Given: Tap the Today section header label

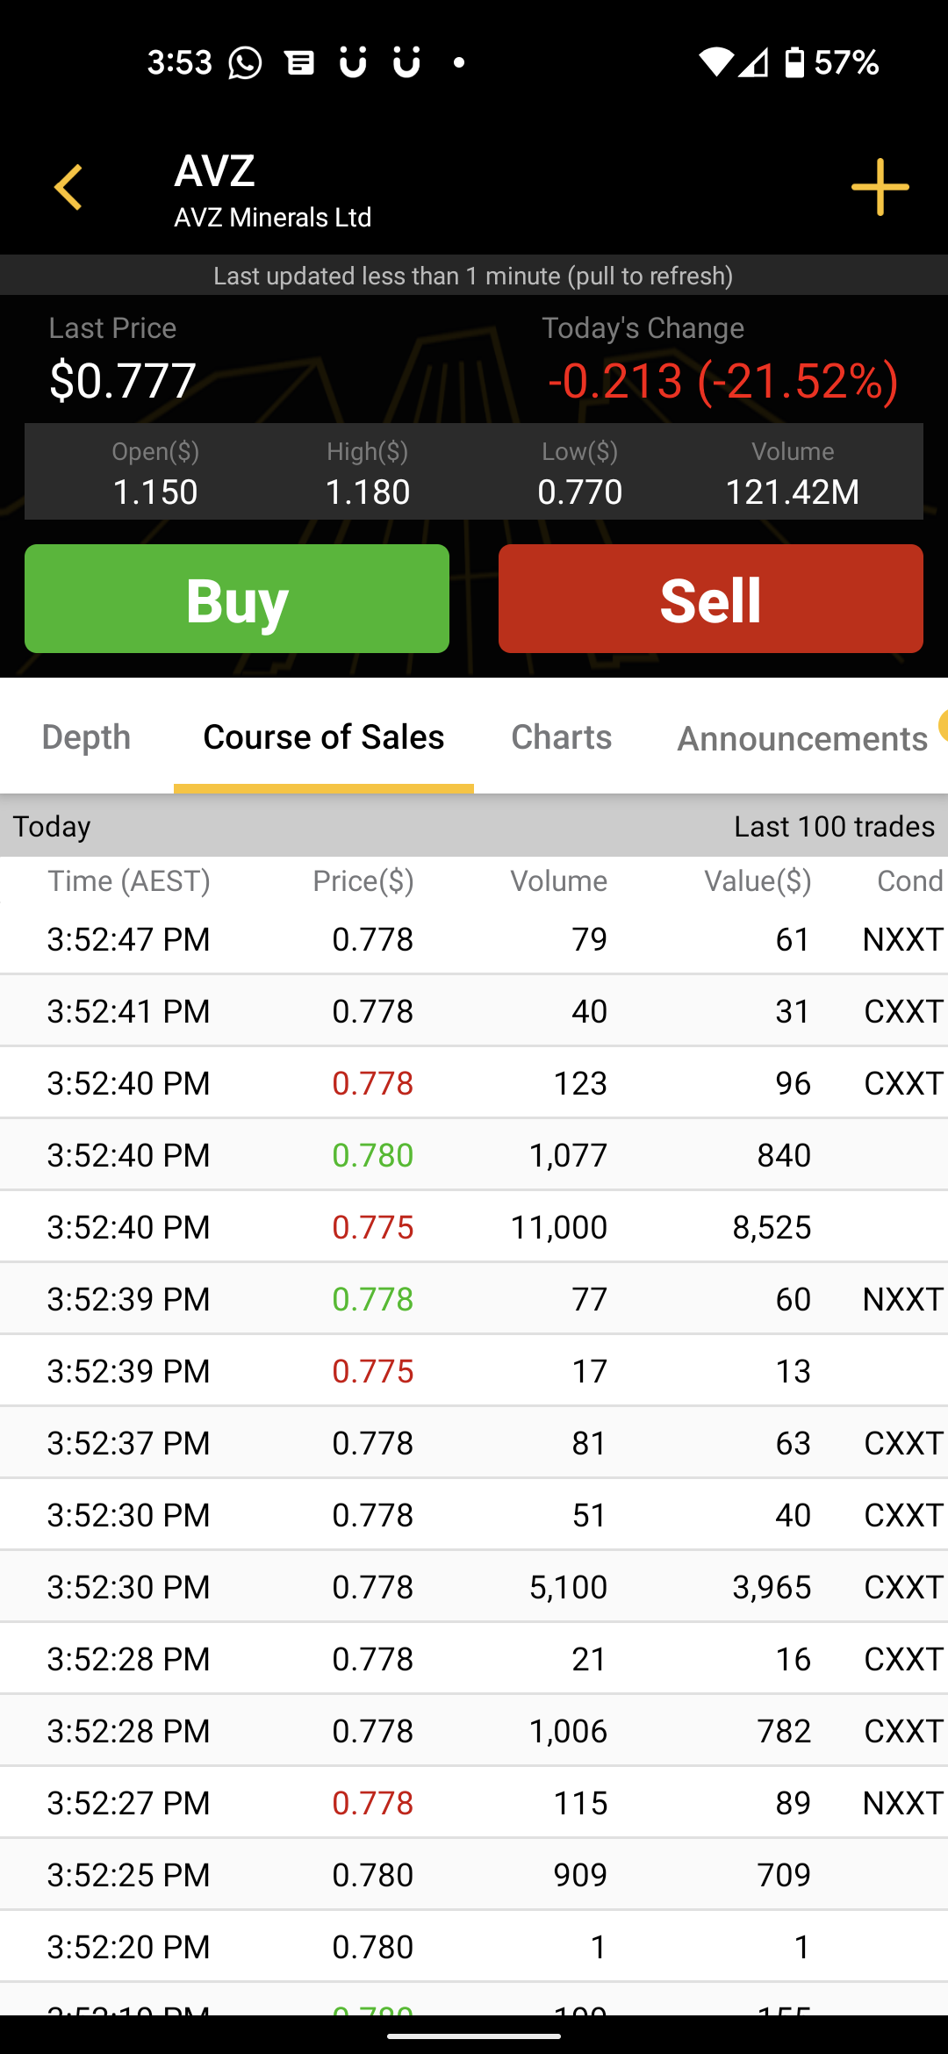Looking at the screenshot, I should (x=52, y=827).
